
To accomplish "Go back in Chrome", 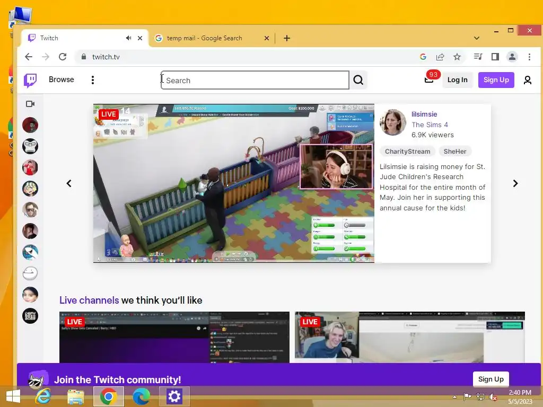I will point(29,57).
